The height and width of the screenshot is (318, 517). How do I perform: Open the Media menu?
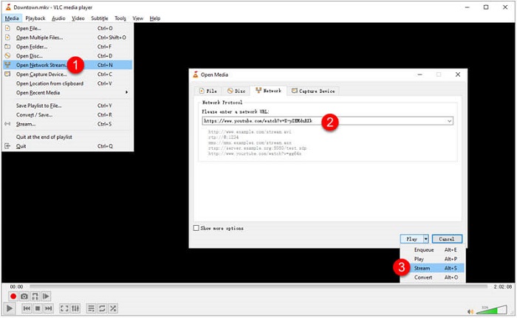[12, 18]
